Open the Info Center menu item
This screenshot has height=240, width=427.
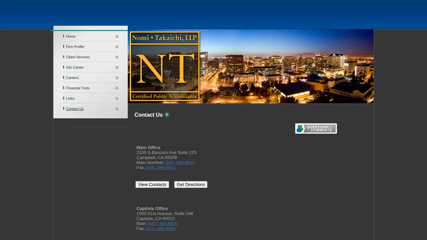click(x=75, y=67)
